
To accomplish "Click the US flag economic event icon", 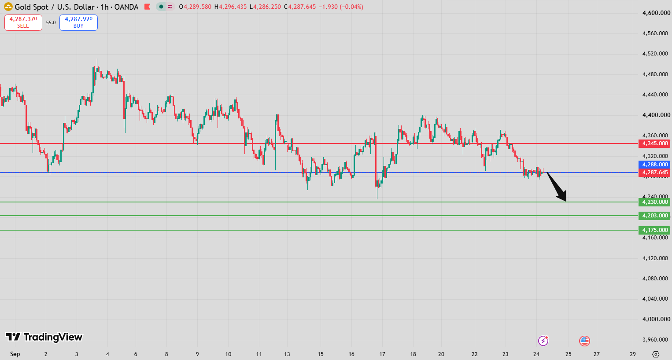I will 584,341.
